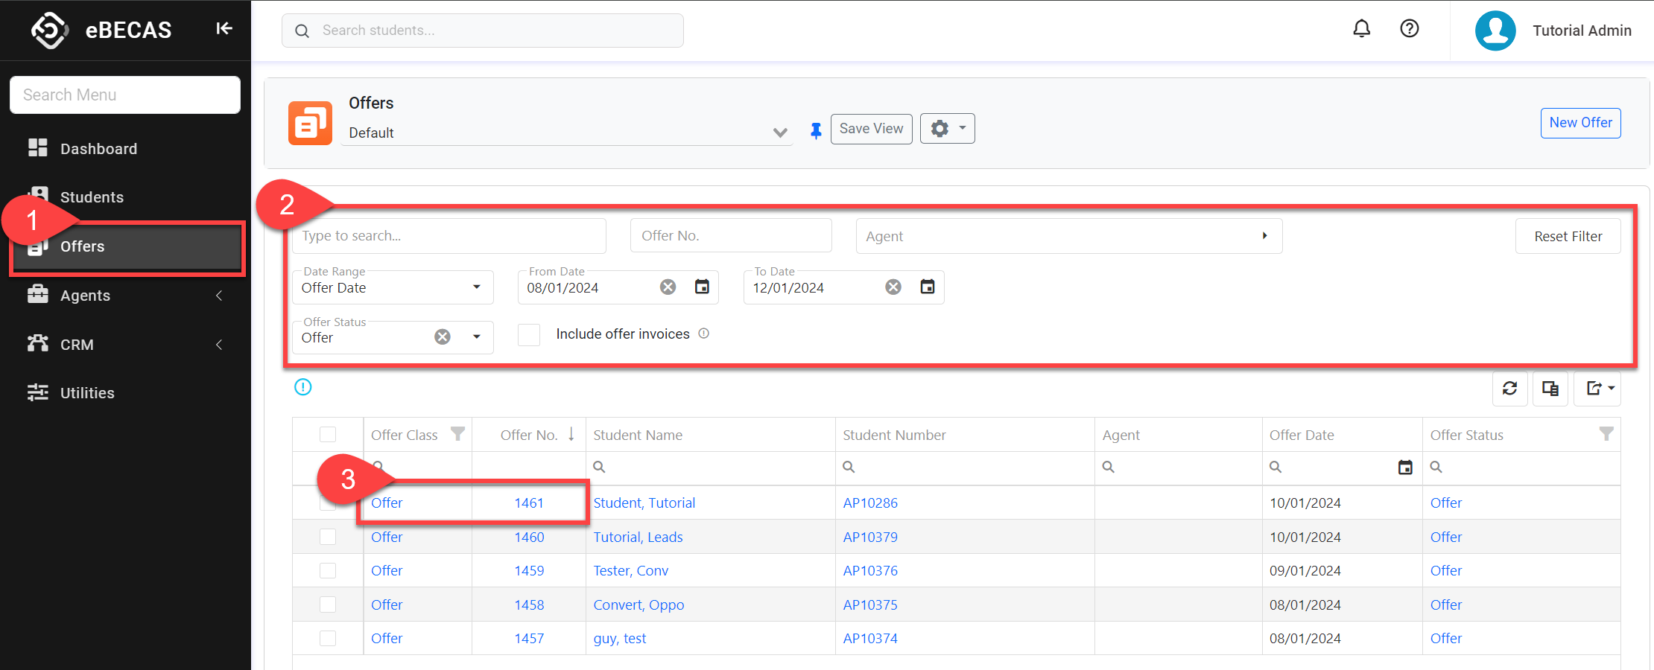Open the Offer Status dropdown arrow
The image size is (1654, 670).
coord(477,337)
